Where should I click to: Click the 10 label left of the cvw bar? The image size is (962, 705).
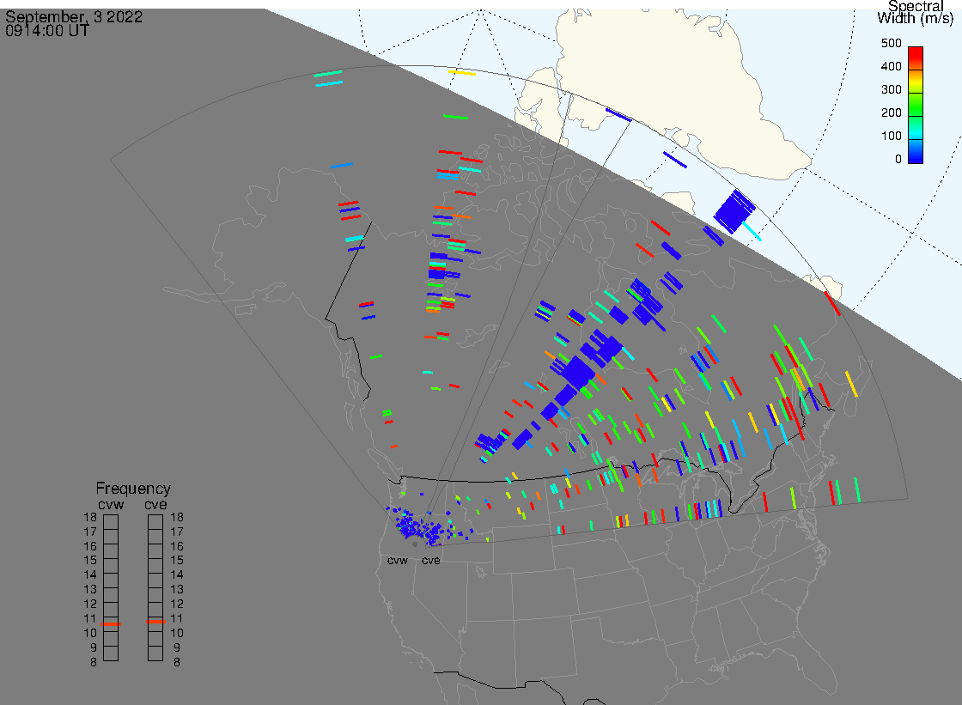[90, 633]
